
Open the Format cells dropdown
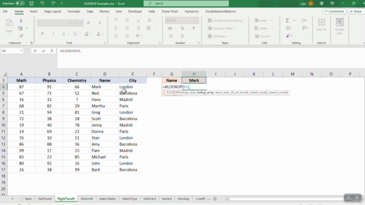[263, 36]
